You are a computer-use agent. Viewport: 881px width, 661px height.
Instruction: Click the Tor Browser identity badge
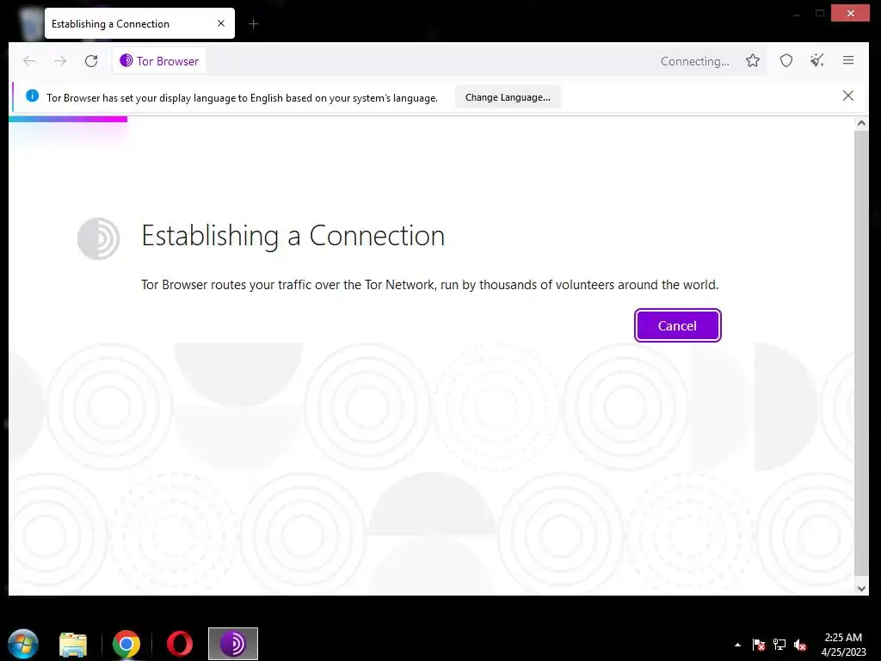159,61
